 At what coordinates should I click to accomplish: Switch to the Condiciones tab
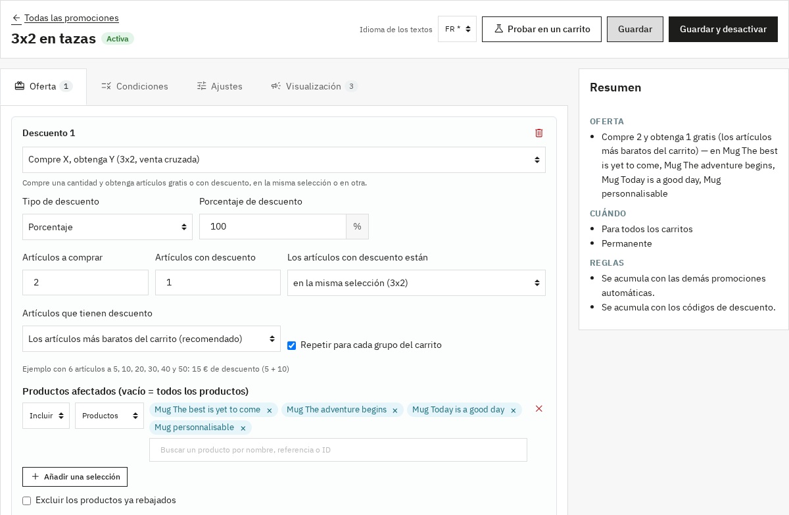135,87
